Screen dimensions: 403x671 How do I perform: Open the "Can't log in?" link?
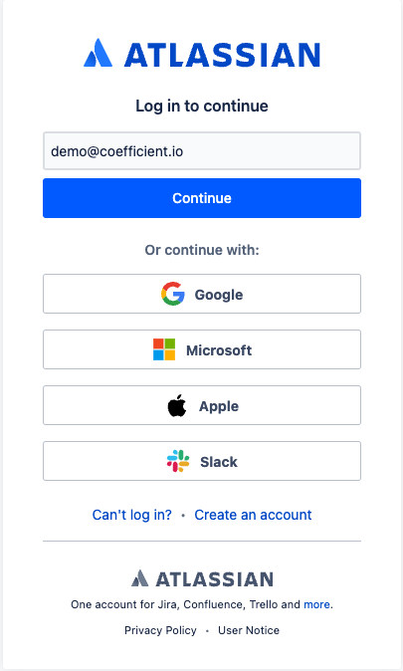tap(131, 515)
